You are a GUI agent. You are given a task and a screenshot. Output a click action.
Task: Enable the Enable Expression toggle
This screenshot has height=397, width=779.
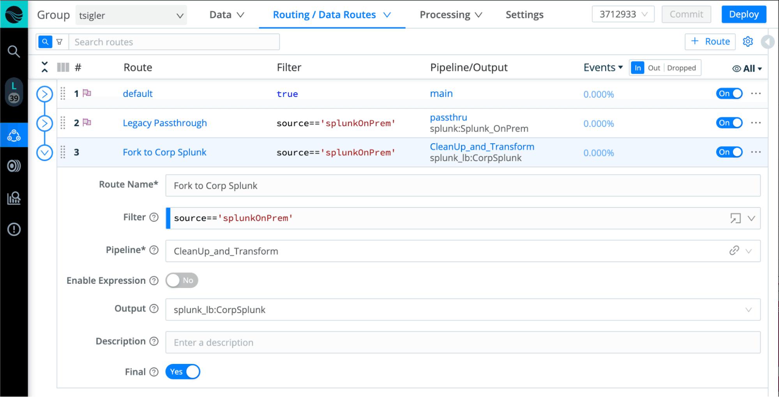[182, 280]
